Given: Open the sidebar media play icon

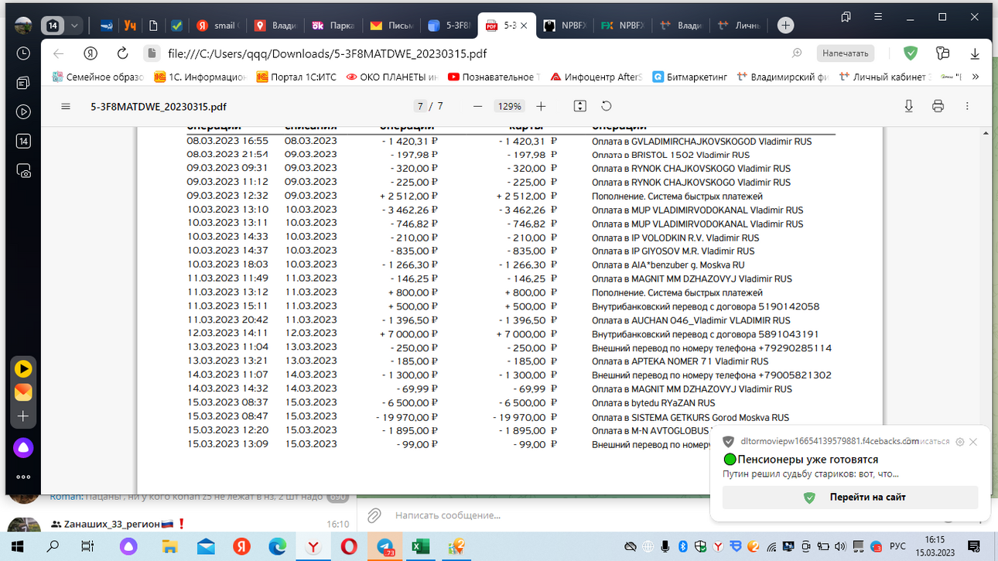Looking at the screenshot, I should point(23,112).
